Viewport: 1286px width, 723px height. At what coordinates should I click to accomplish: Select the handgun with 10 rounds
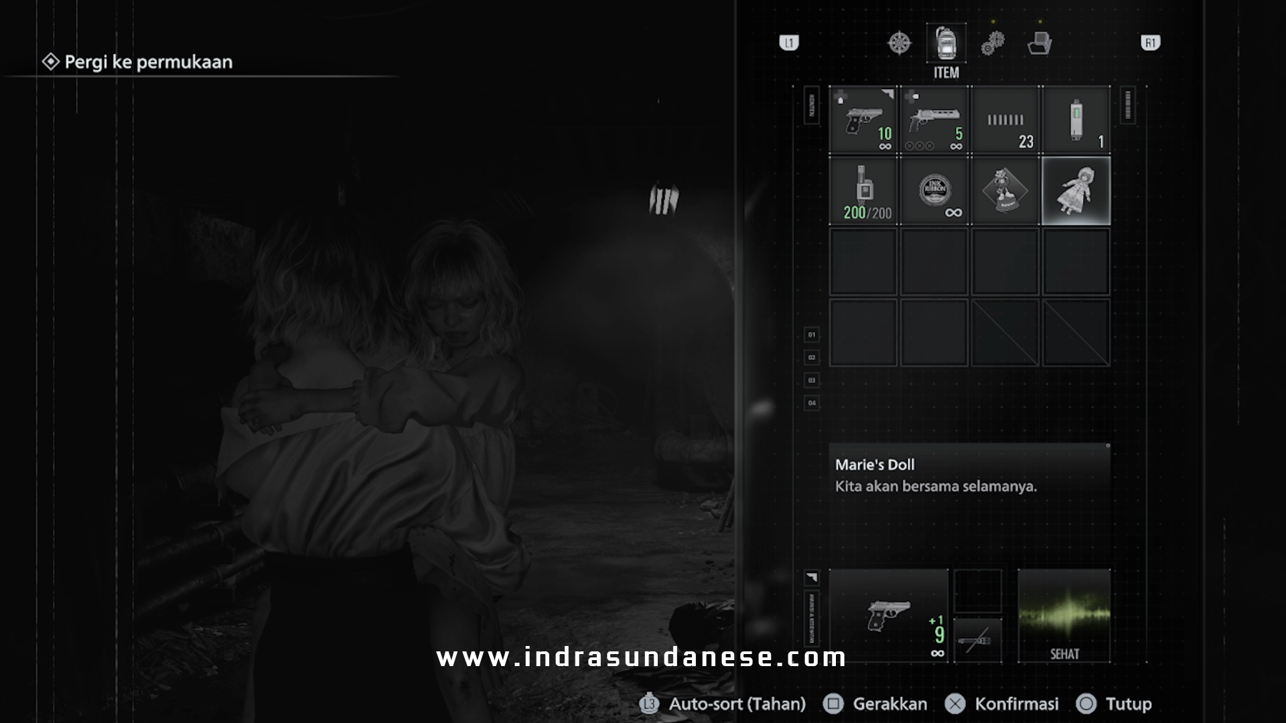[x=863, y=120]
